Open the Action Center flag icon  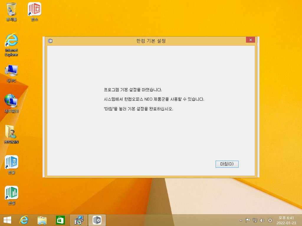click(x=248, y=220)
